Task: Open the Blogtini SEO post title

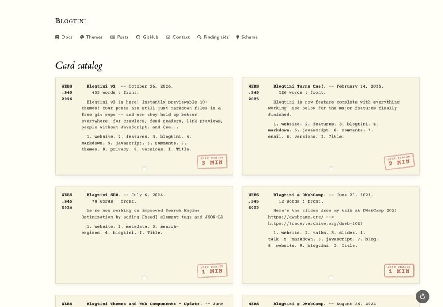Action: (103, 195)
